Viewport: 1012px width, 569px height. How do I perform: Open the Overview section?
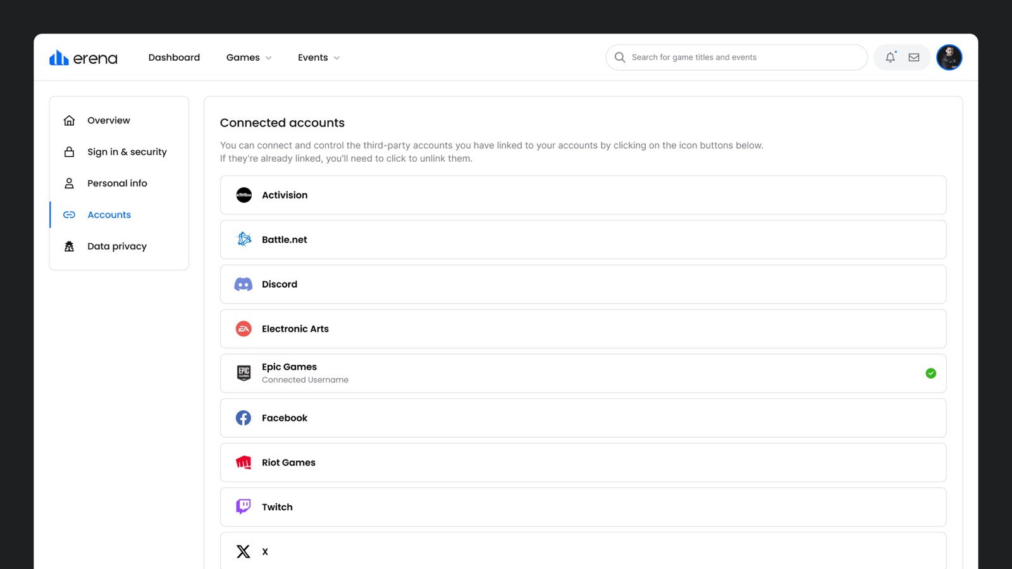coord(119,120)
